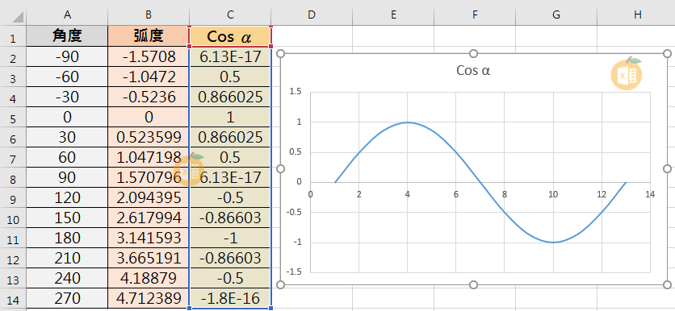This screenshot has height=311, width=675.
Task: Click cosine cell showing -1.8E-16
Action: pyautogui.click(x=230, y=299)
